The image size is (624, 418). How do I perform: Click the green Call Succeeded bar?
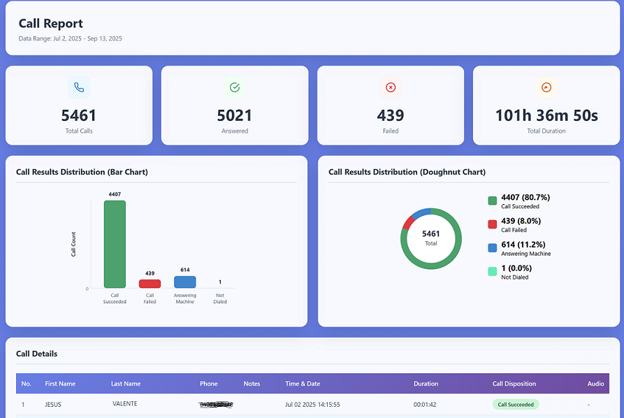(115, 244)
